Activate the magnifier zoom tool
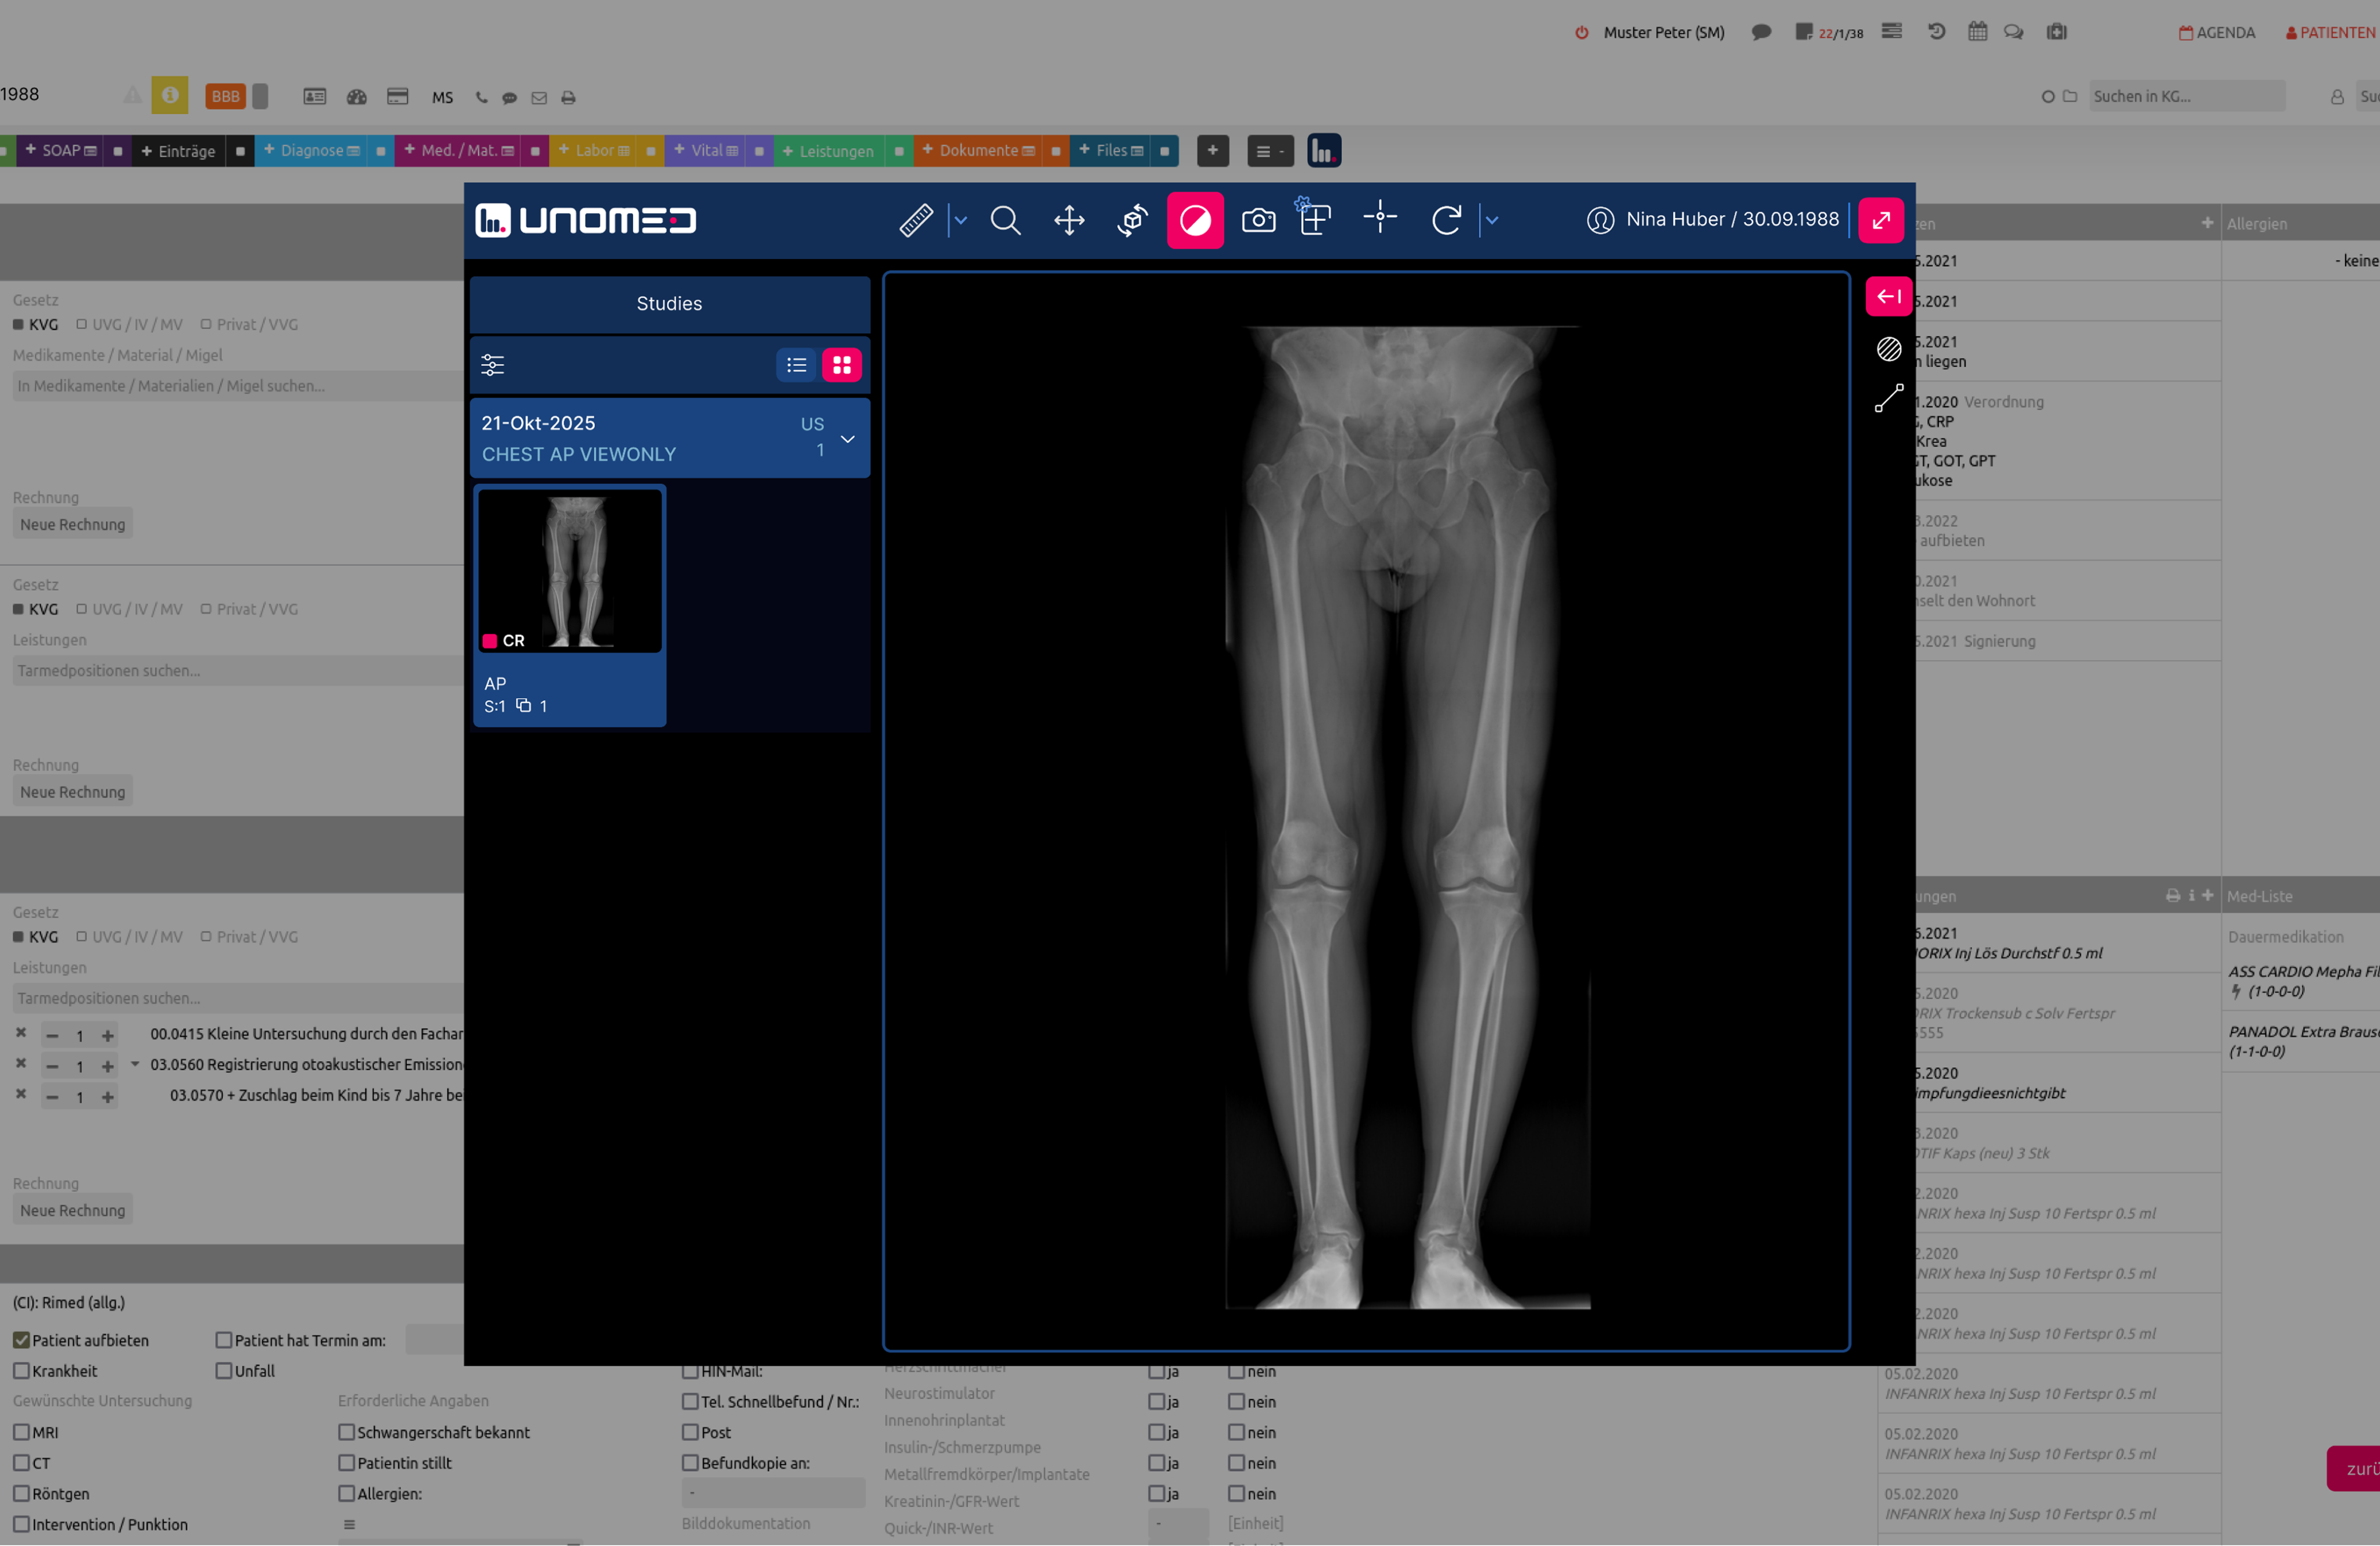 [1005, 220]
